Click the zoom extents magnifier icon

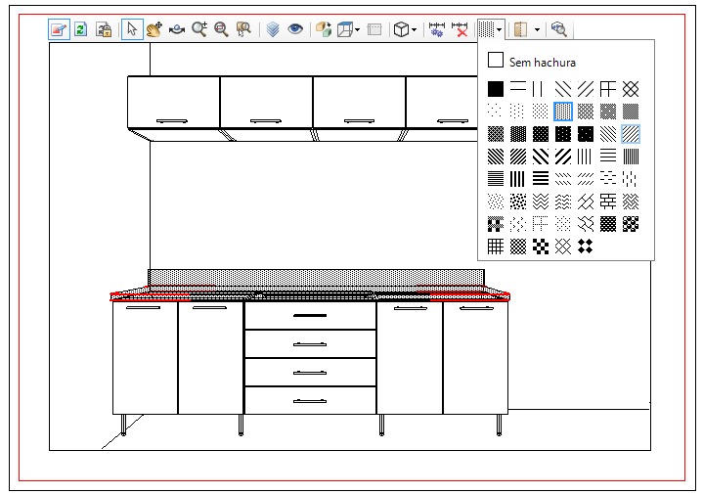[221, 29]
